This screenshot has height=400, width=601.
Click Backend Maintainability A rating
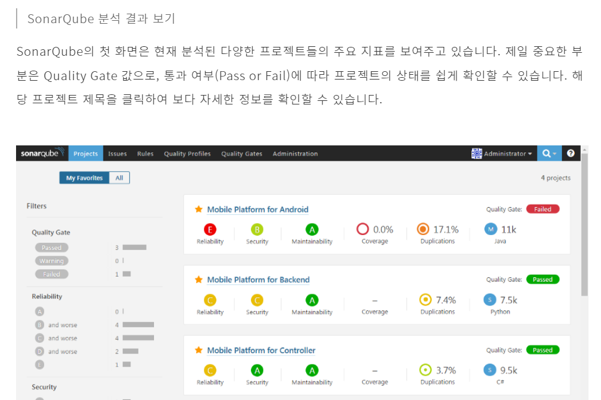(x=312, y=300)
